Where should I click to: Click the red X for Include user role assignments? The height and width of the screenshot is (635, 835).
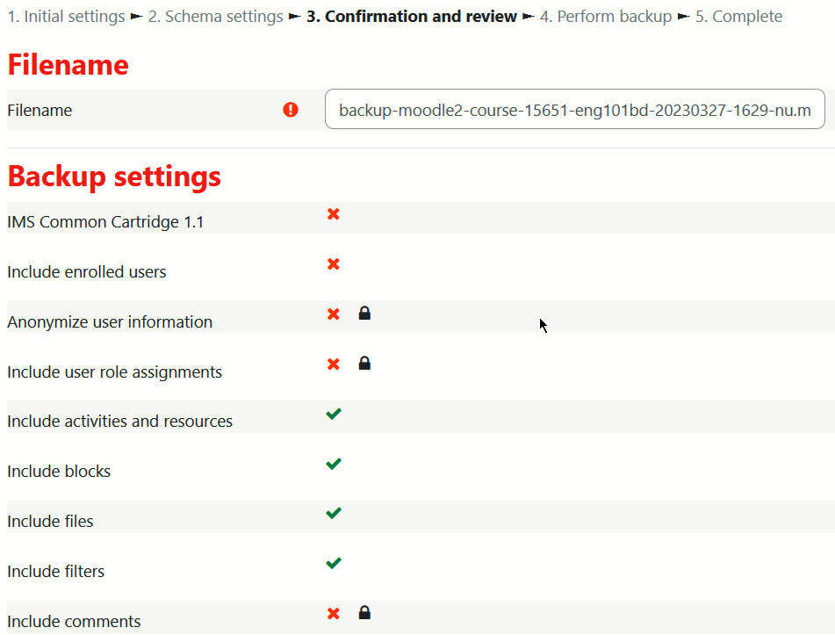click(334, 364)
